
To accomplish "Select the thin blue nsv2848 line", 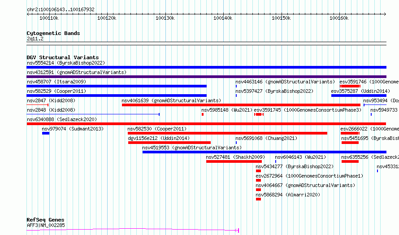I will pos(93,114).
